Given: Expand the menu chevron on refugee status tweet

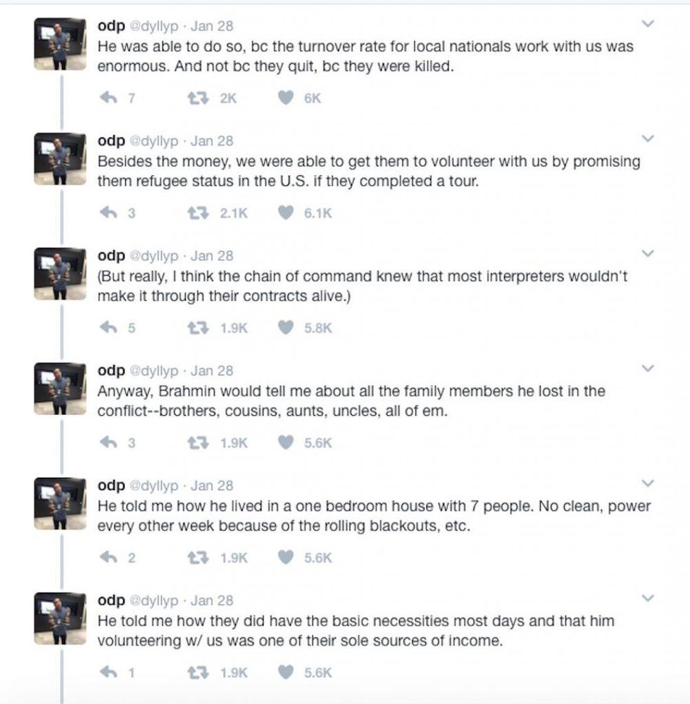Looking at the screenshot, I should pos(648,139).
